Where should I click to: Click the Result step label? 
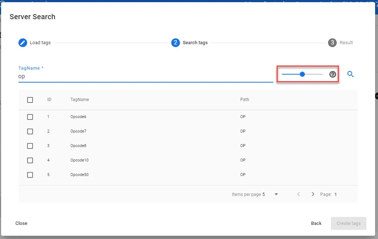tap(346, 43)
